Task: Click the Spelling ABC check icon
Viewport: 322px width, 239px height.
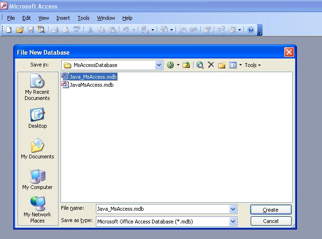Action: point(77,30)
